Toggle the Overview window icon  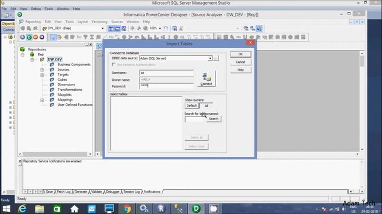click(124, 29)
